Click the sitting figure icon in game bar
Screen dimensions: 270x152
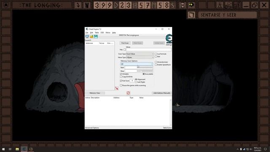tap(237, 5)
